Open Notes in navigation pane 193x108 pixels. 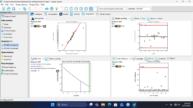(5, 24)
